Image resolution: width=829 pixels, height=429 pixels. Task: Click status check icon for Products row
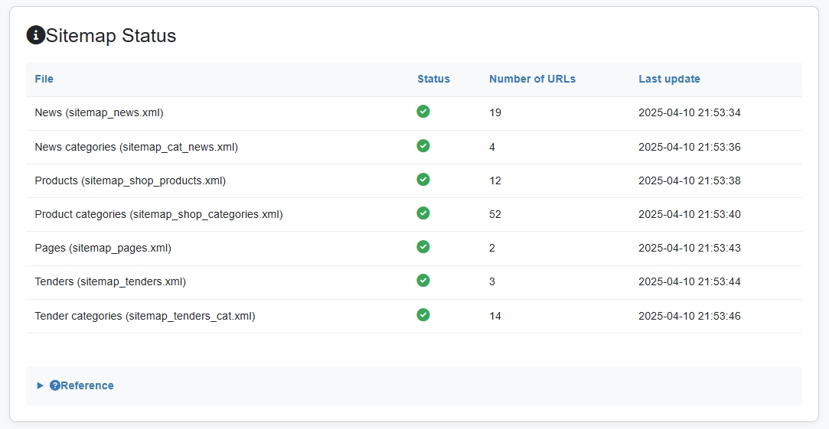pyautogui.click(x=423, y=179)
